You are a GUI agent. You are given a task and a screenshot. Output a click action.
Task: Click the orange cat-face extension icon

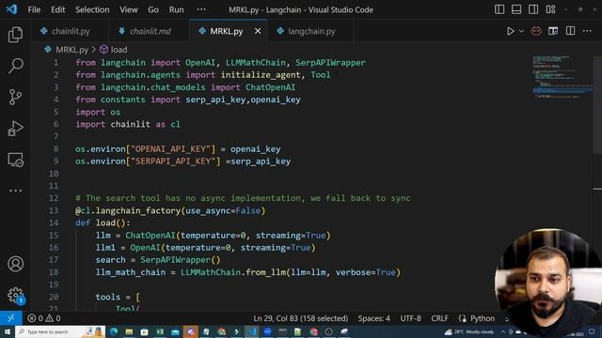coord(536,31)
